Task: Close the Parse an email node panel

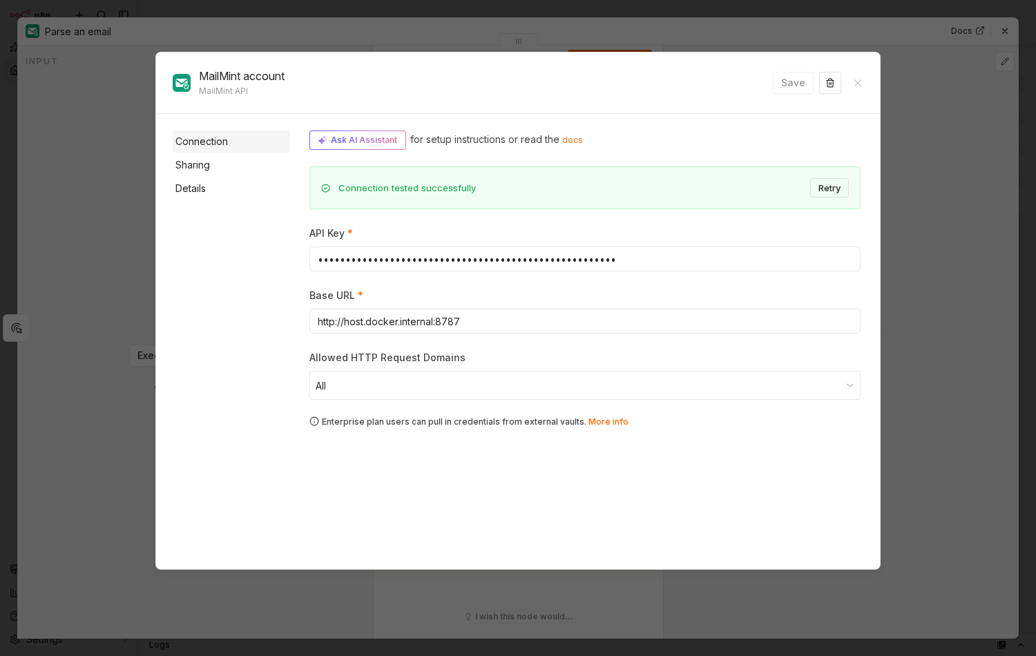Action: pyautogui.click(x=1005, y=31)
